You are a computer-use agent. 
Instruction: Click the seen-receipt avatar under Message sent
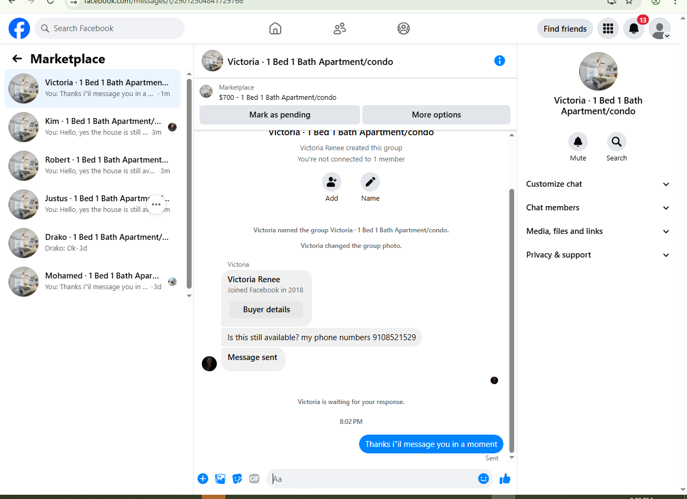[x=494, y=380]
